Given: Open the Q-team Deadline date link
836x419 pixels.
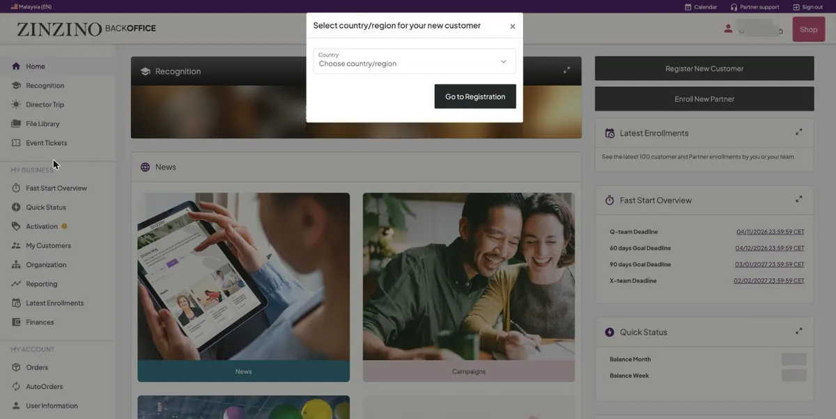Looking at the screenshot, I should point(770,232).
